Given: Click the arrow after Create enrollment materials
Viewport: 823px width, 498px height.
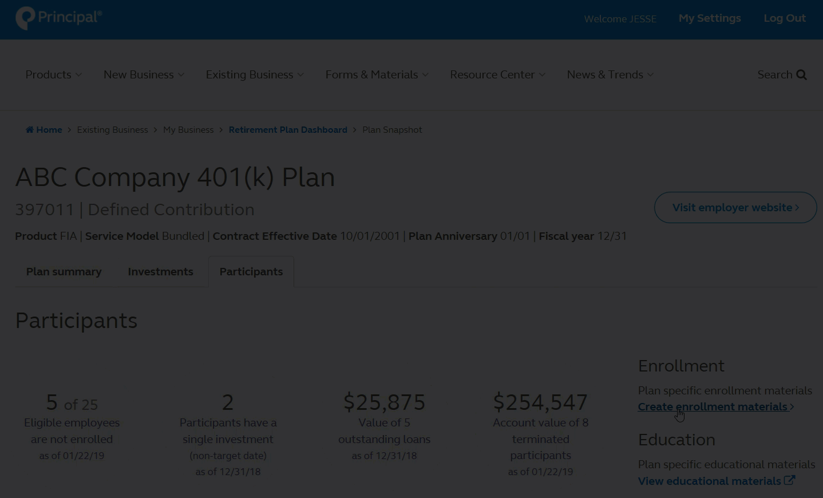Looking at the screenshot, I should [x=792, y=407].
